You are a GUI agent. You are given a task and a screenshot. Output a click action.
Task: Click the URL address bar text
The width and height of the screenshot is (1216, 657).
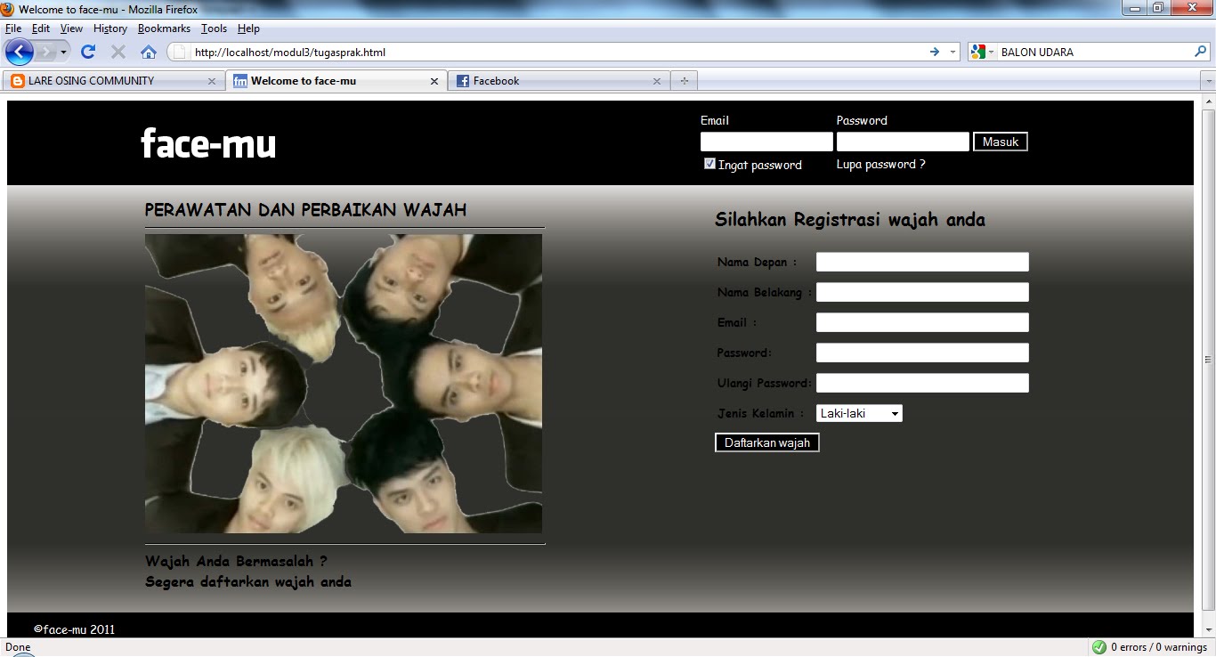pyautogui.click(x=290, y=53)
